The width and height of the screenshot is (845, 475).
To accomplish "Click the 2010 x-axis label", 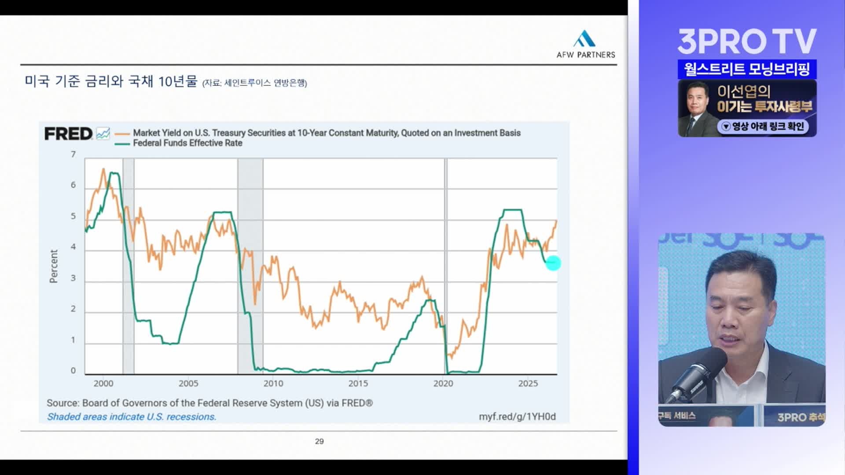I will (273, 384).
